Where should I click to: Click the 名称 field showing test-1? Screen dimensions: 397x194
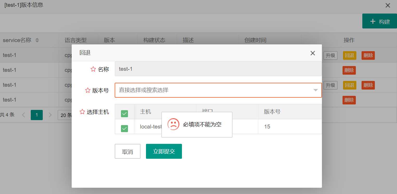[x=218, y=69]
